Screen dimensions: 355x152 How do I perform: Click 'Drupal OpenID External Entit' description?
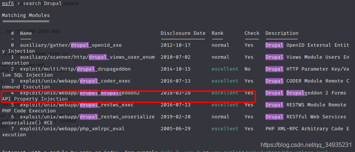pos(307,45)
